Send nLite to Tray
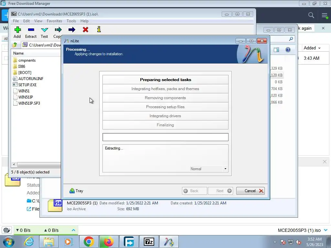 (x=76, y=191)
